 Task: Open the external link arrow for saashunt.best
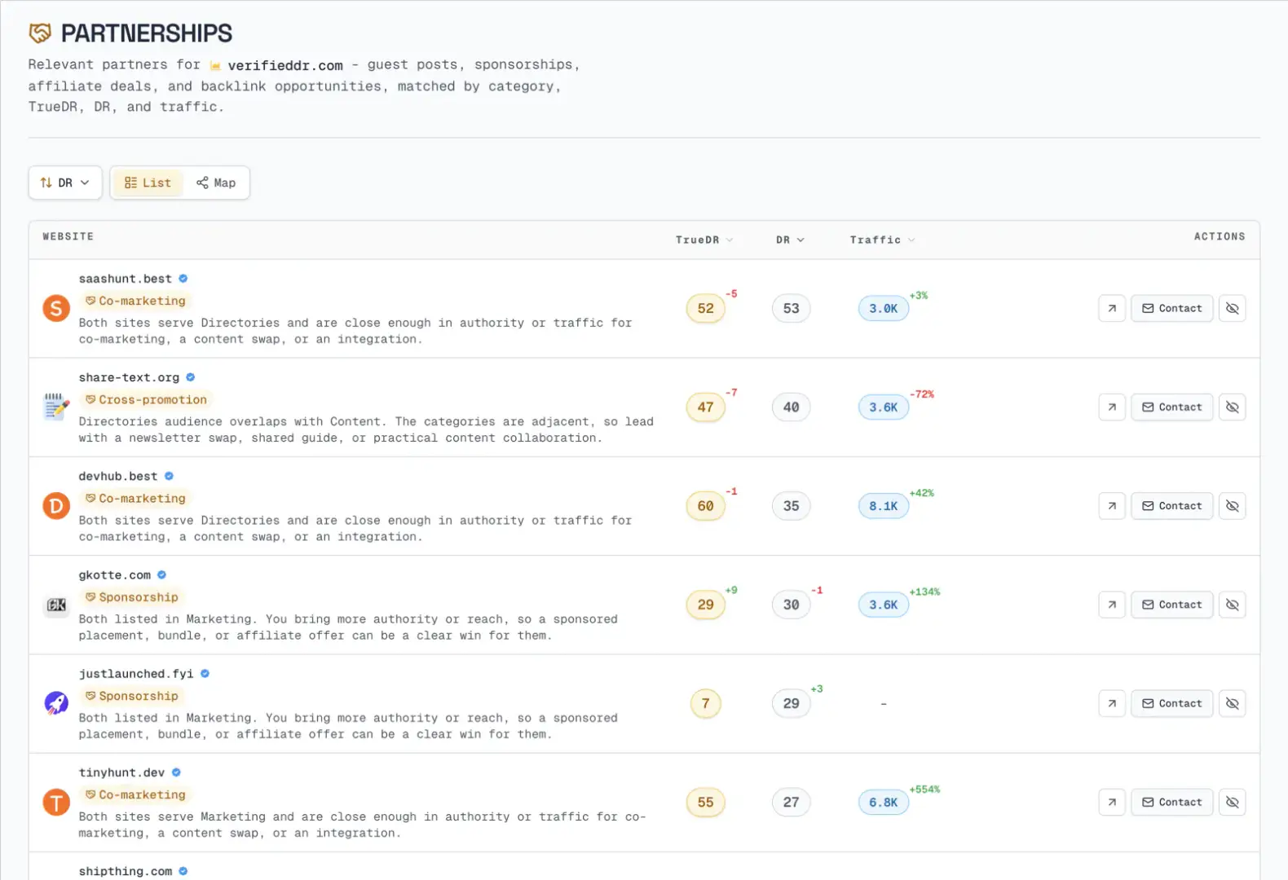(x=1112, y=308)
